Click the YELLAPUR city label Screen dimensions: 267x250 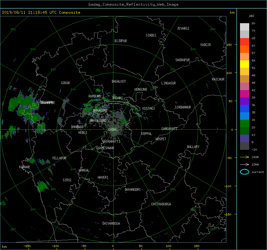tap(59, 158)
